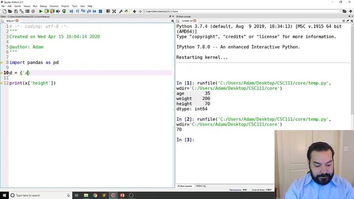The image size is (354, 199).
Task: Change to parent directory up arrow
Action: (350, 11)
